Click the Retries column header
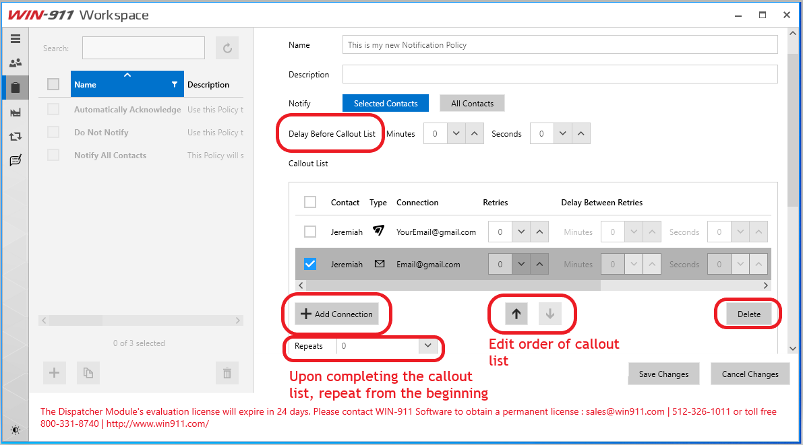The width and height of the screenshot is (803, 445). click(496, 203)
